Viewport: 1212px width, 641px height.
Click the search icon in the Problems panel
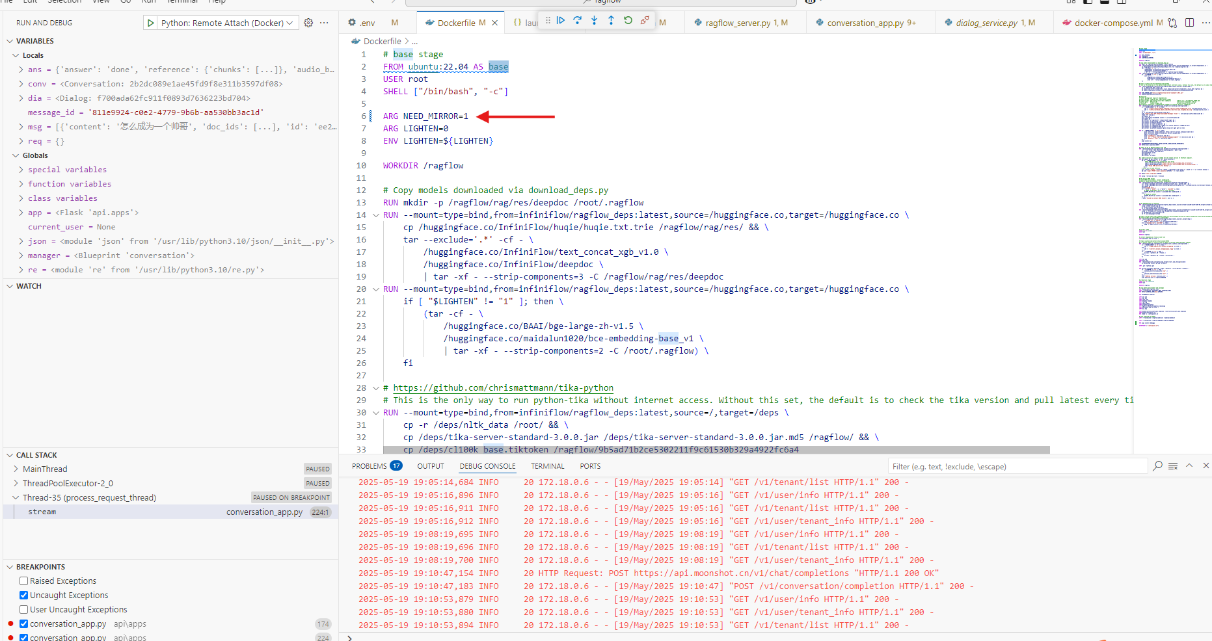(x=1157, y=466)
